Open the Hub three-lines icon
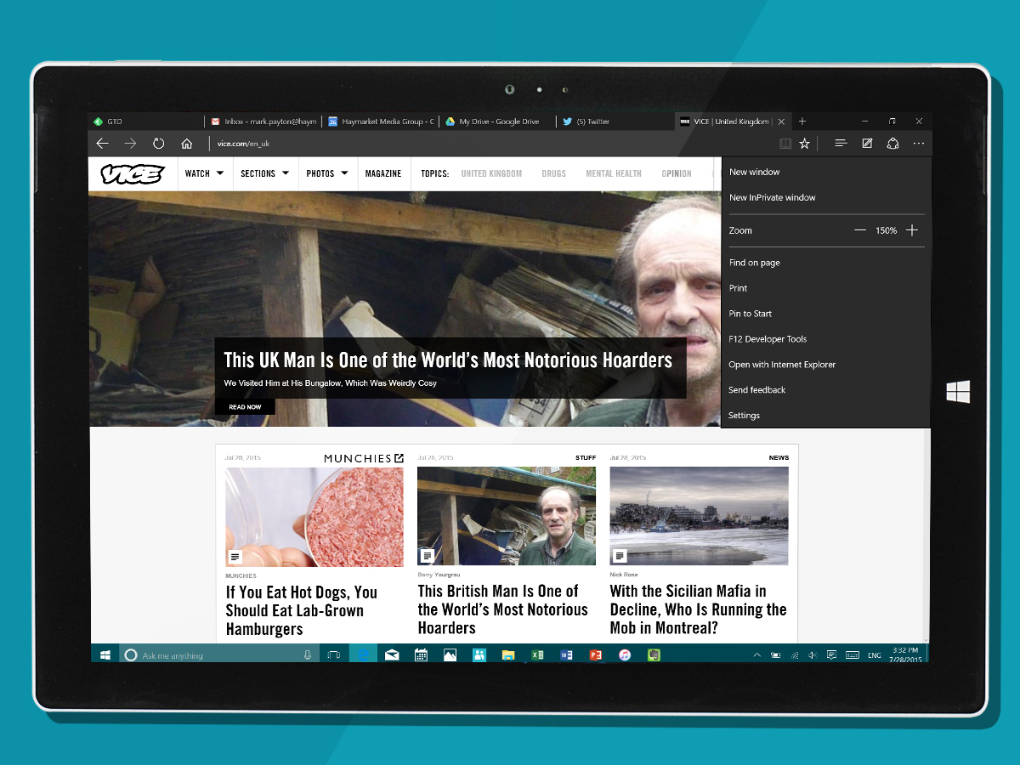1020x765 pixels. tap(841, 144)
